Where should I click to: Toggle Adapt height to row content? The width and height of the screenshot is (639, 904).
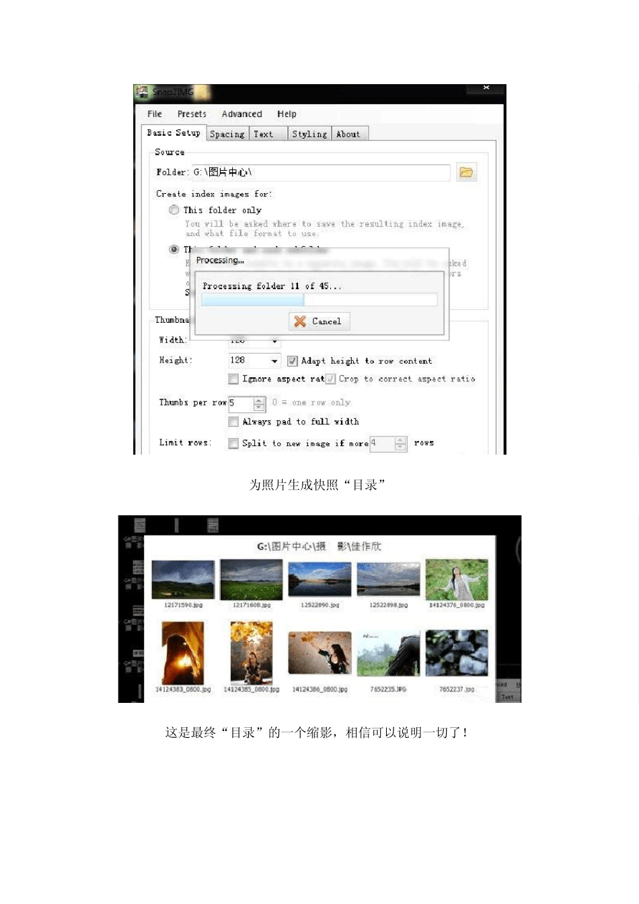click(292, 361)
